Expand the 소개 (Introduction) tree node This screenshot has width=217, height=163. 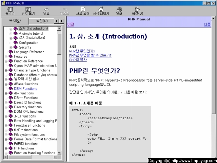[x=11, y=29]
